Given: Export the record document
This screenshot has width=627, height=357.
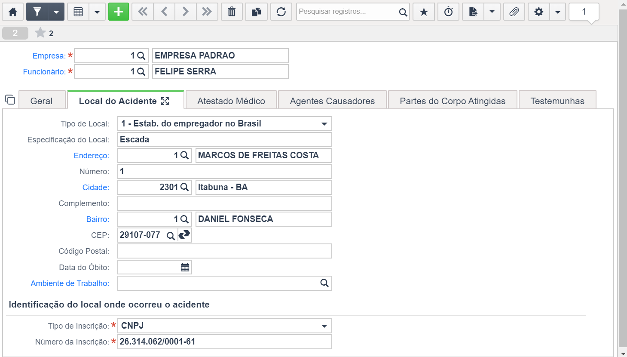Looking at the screenshot, I should [x=473, y=12].
